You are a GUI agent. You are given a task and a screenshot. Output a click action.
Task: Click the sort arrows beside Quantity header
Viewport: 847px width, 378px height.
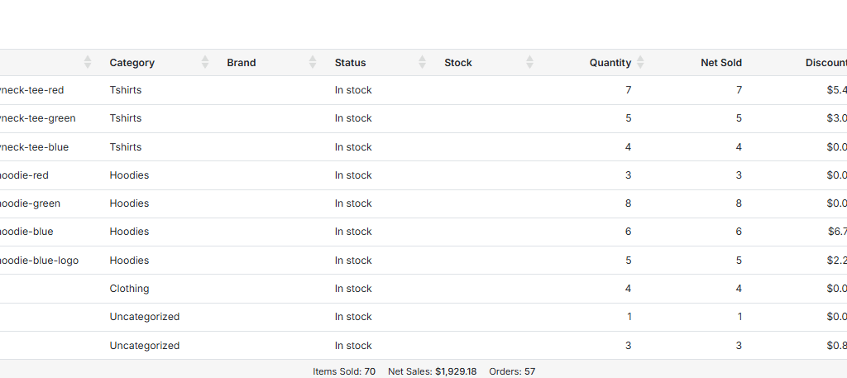coord(640,62)
